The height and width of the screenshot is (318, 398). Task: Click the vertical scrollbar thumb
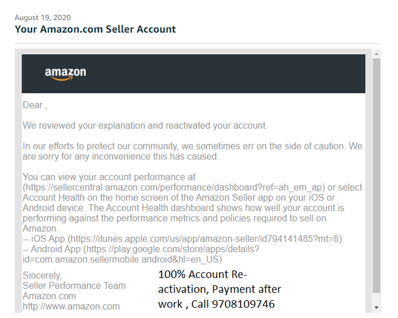coord(377,176)
